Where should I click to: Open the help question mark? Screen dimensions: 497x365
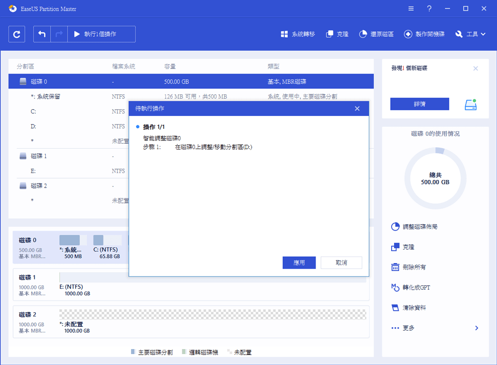coord(429,8)
